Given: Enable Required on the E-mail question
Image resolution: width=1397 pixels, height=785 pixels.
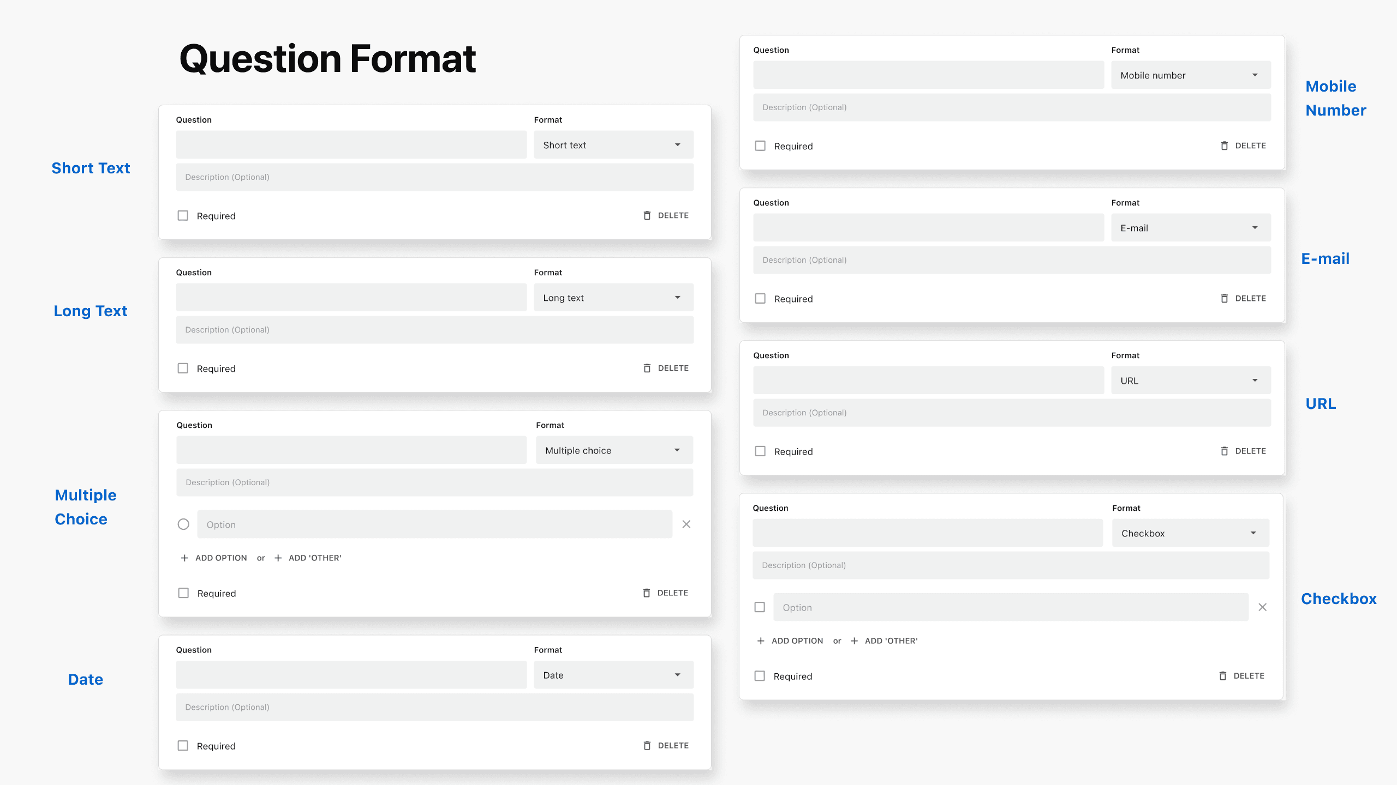Looking at the screenshot, I should (x=760, y=298).
